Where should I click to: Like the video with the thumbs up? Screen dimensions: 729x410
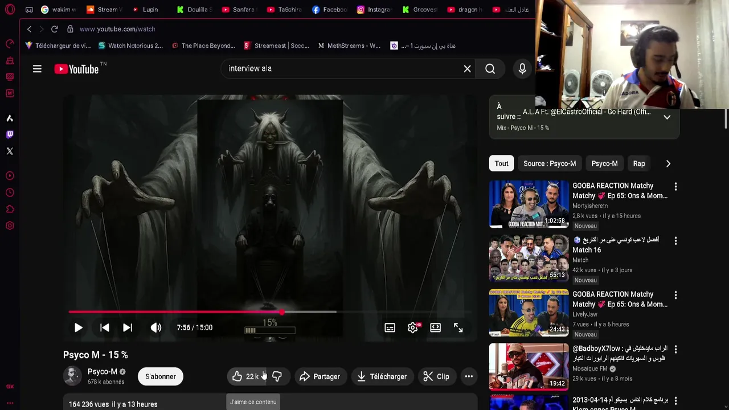(x=246, y=376)
